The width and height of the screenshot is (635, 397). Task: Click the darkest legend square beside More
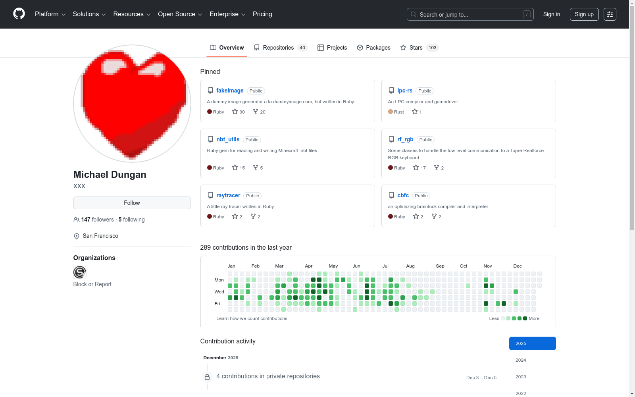click(525, 318)
